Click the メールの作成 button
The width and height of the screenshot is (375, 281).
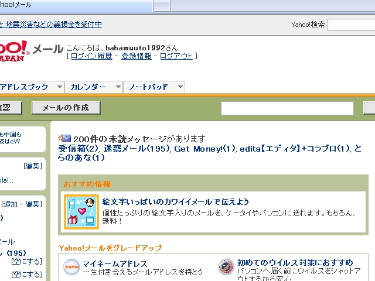tap(66, 108)
